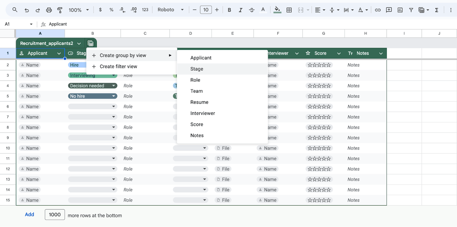The height and width of the screenshot is (227, 457).
Task: Click the File chip in row 12
Action: pos(223,169)
